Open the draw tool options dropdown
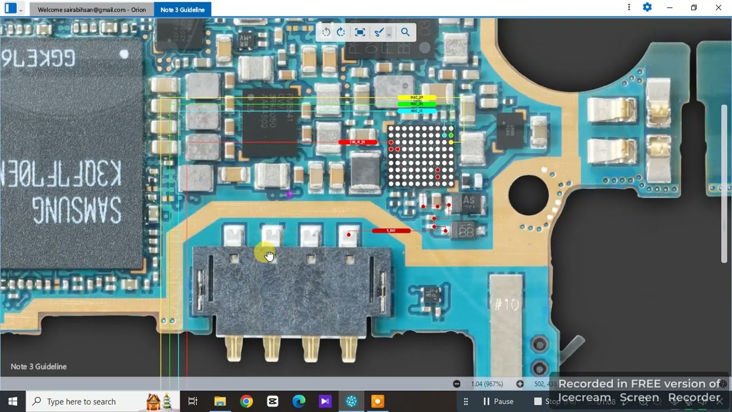Screen dimensions: 732x412 click(x=389, y=34)
